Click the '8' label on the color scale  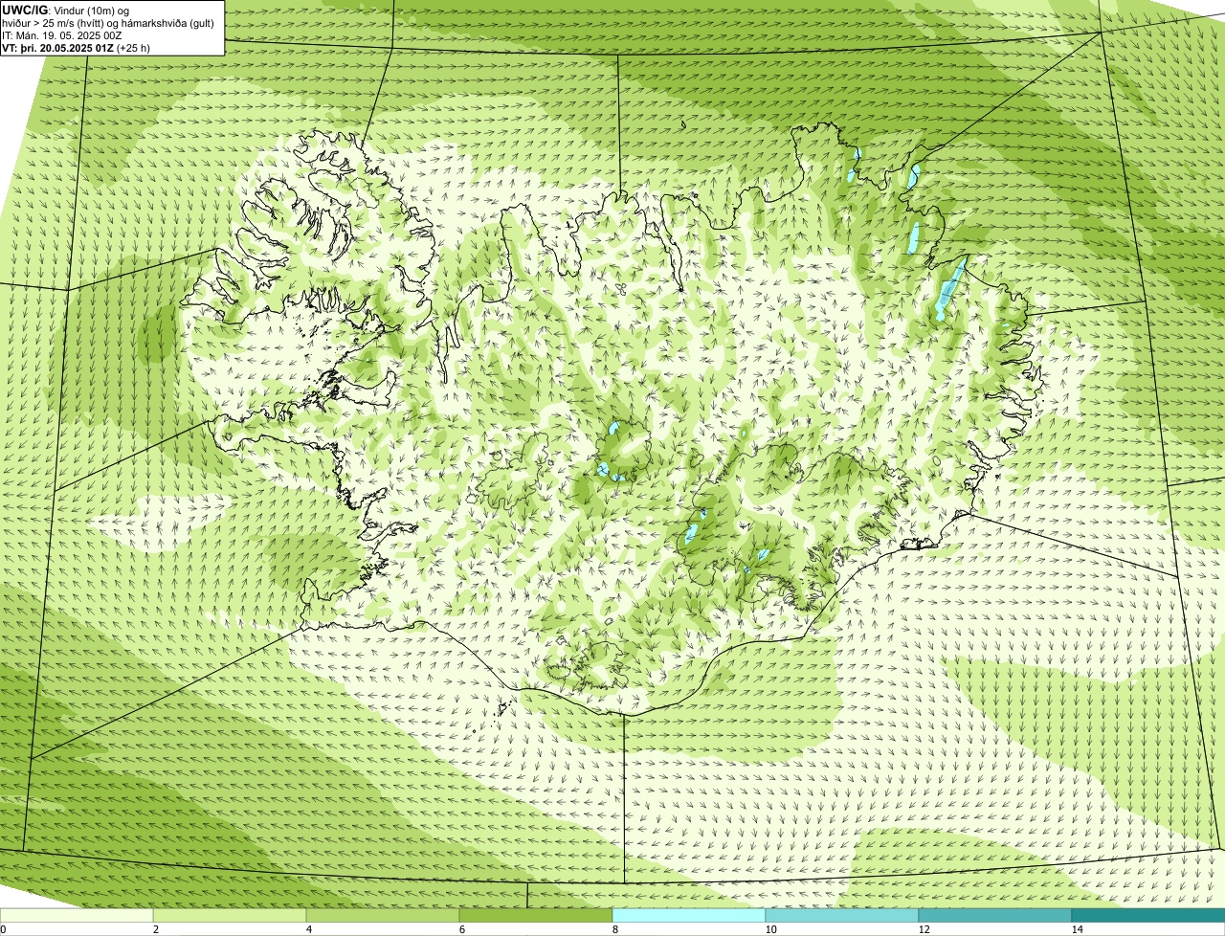click(x=614, y=929)
